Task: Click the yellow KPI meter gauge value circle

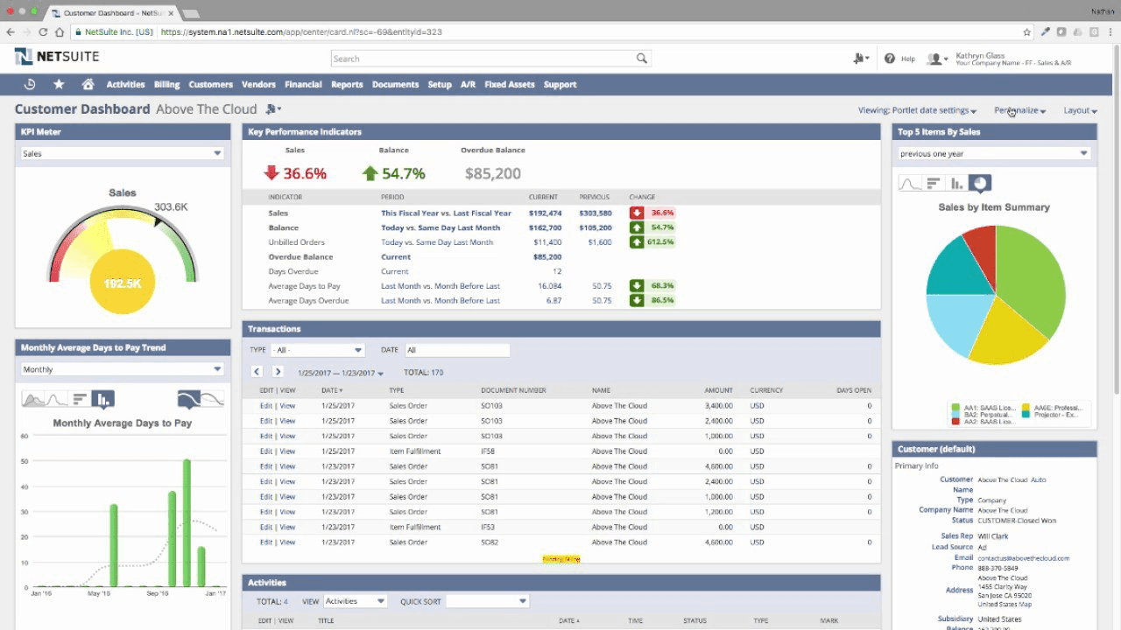Action: click(x=123, y=283)
